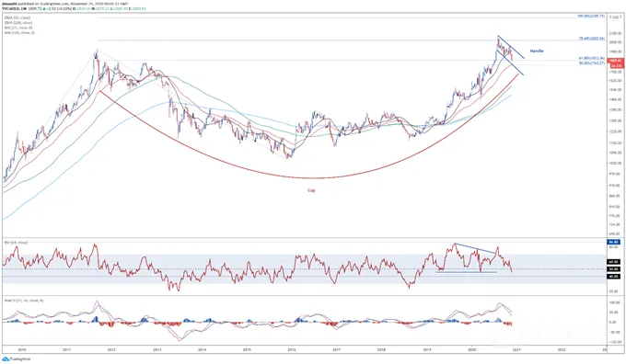Click the 2019 year label on time axis
The height and width of the screenshot is (364, 626).
pos(427,349)
